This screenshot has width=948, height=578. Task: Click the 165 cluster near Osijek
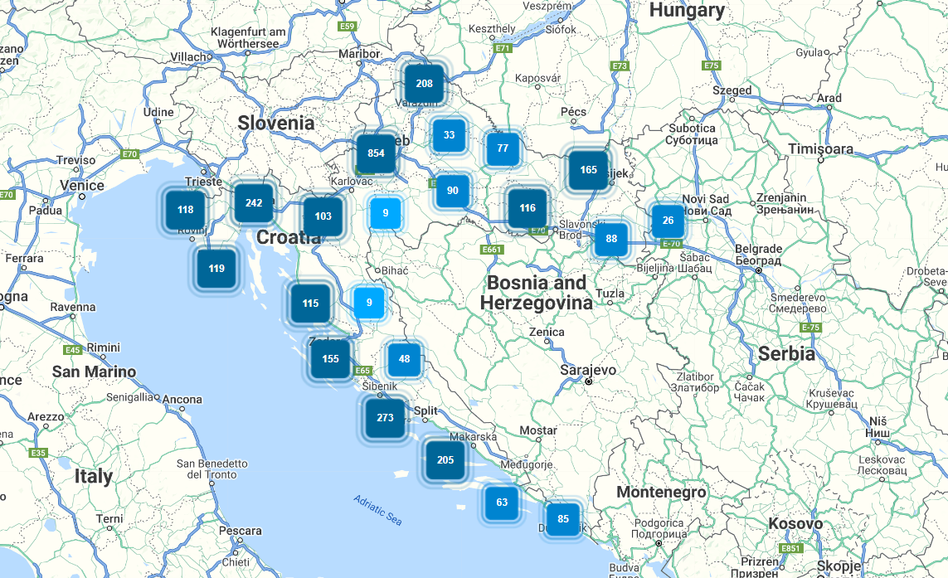pos(589,170)
